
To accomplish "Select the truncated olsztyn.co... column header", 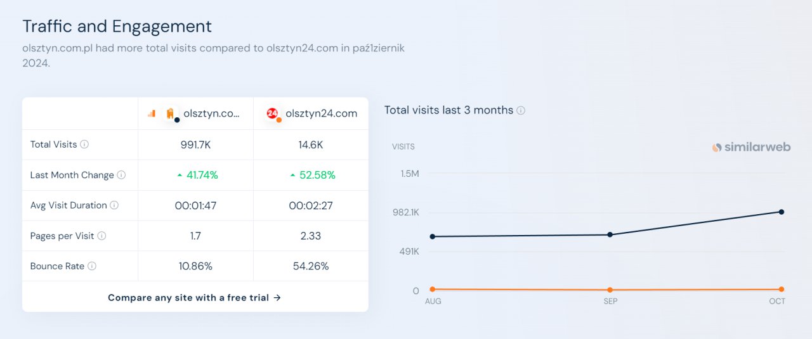I will [x=195, y=113].
